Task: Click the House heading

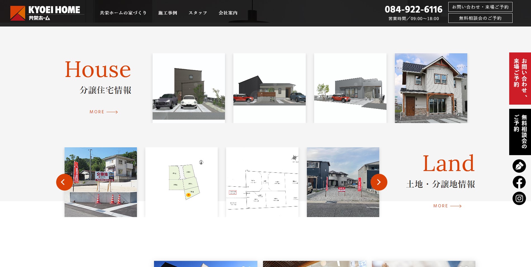Action: click(x=98, y=69)
